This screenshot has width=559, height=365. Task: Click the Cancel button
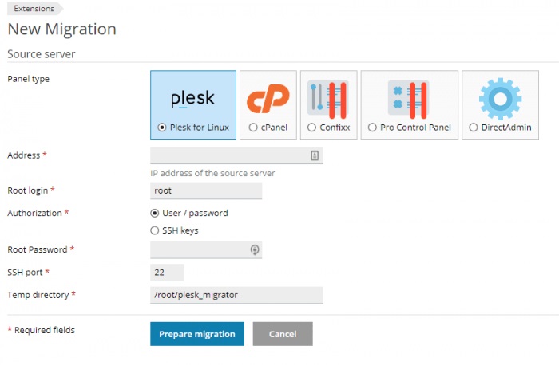tap(283, 334)
